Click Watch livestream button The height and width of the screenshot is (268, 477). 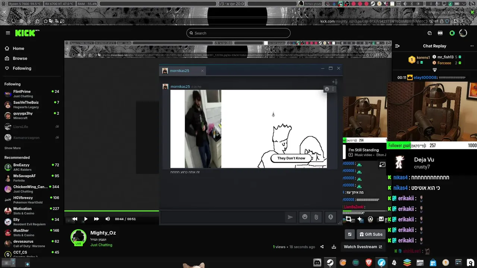(363, 247)
